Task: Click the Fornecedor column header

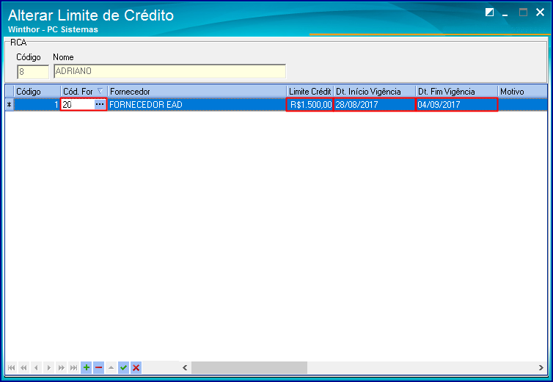Action: pyautogui.click(x=197, y=92)
